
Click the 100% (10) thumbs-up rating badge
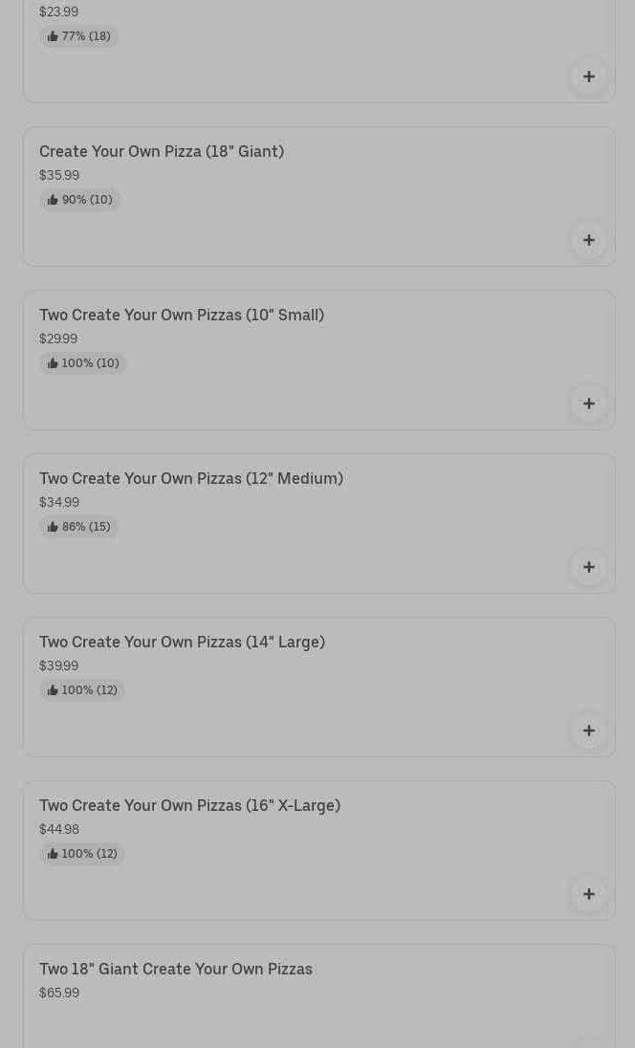[x=83, y=363]
